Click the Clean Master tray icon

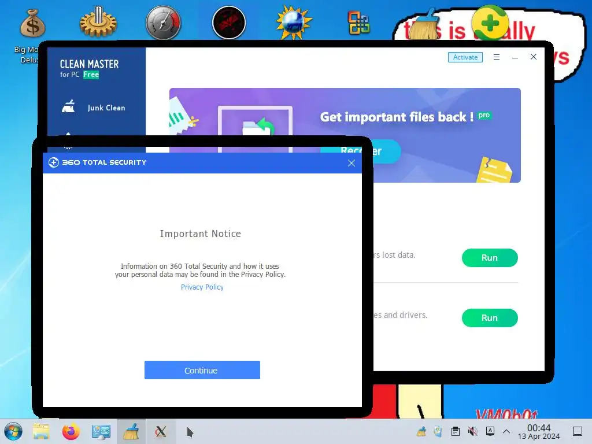[x=421, y=431]
